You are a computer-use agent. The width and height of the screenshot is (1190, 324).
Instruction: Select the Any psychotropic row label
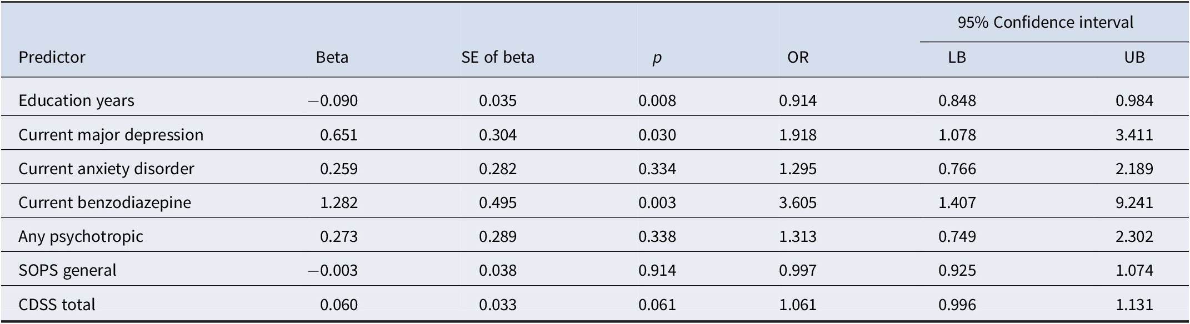(x=81, y=236)
